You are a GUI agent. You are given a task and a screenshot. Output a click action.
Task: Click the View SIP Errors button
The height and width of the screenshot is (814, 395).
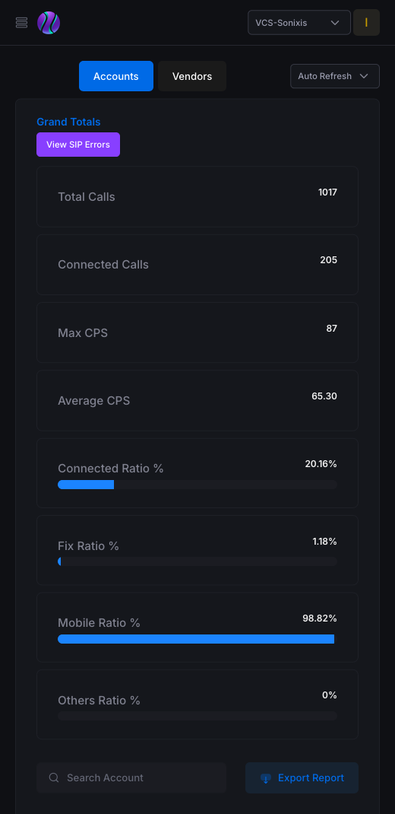(x=78, y=145)
